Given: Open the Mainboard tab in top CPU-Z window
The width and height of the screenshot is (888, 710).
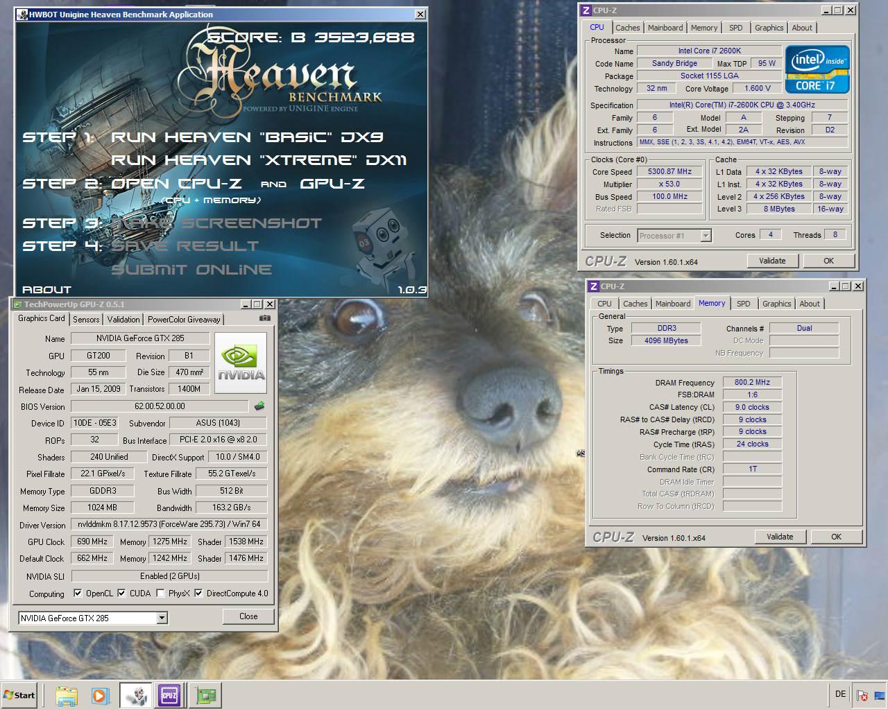Looking at the screenshot, I should (665, 28).
